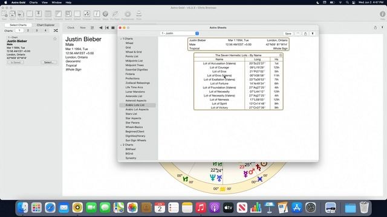387x217 pixels.
Task: Click Lot of Spirit row
Action: point(238,104)
